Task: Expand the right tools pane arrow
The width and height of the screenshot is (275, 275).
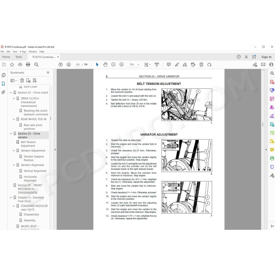Action: point(266,150)
